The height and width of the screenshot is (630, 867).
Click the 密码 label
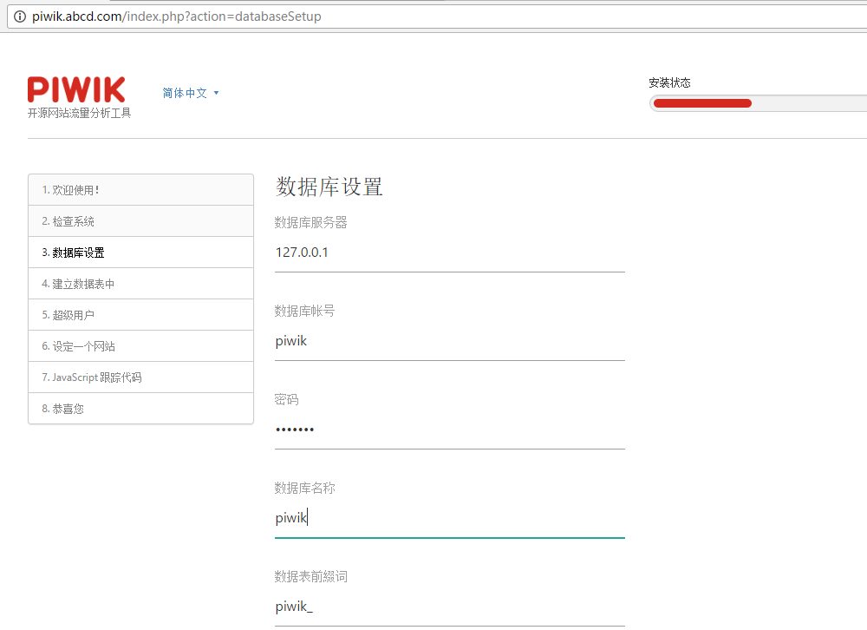pyautogui.click(x=286, y=400)
